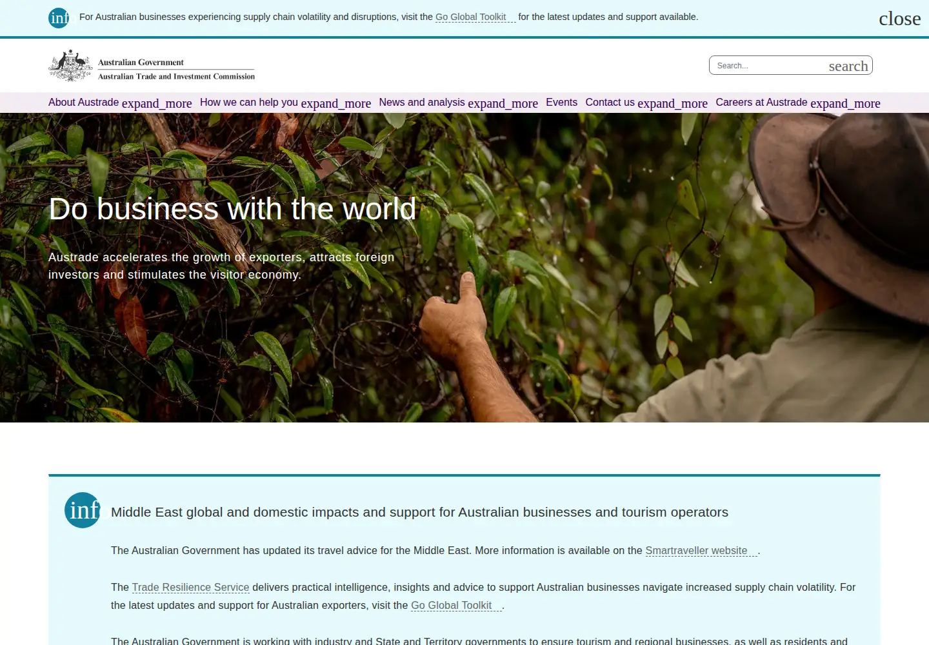Image resolution: width=929 pixels, height=645 pixels.
Task: Open the How we can help you menu
Action: (249, 103)
